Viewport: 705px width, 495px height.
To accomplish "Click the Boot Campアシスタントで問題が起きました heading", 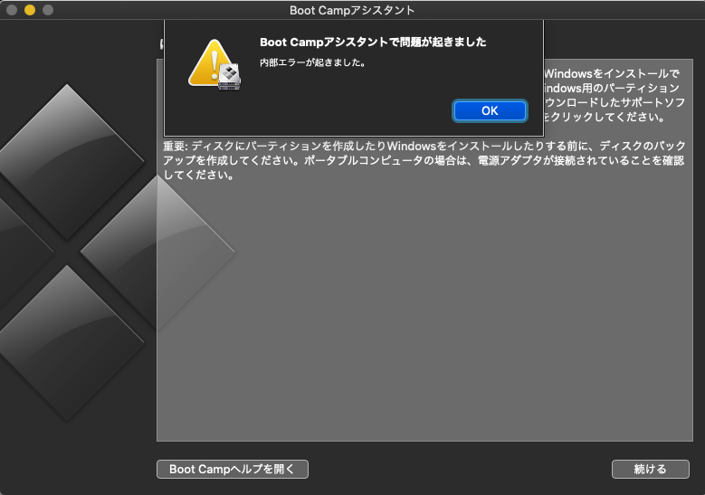I will point(373,43).
